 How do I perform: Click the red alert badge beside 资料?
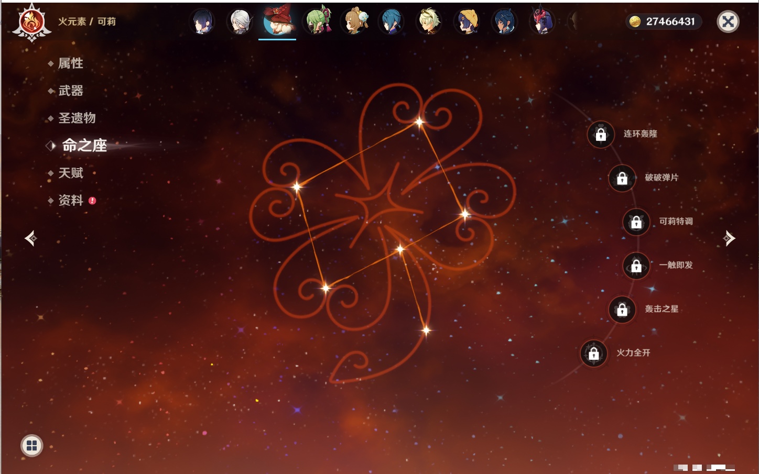click(92, 201)
